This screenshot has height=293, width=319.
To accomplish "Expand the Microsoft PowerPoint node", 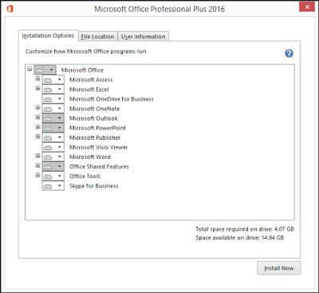I will tap(37, 127).
